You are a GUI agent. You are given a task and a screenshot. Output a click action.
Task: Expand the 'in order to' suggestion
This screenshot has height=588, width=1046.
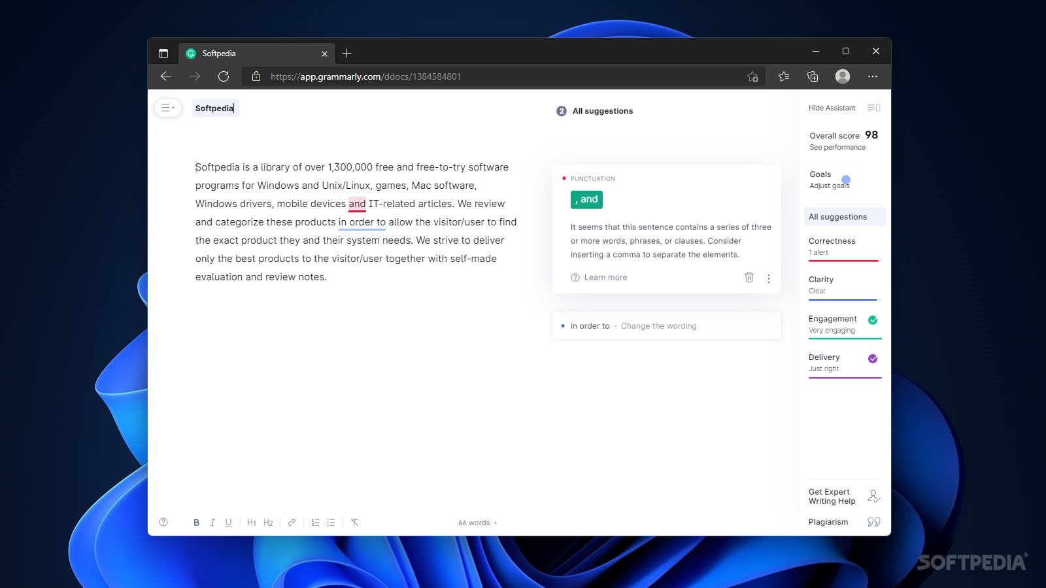[x=667, y=325]
